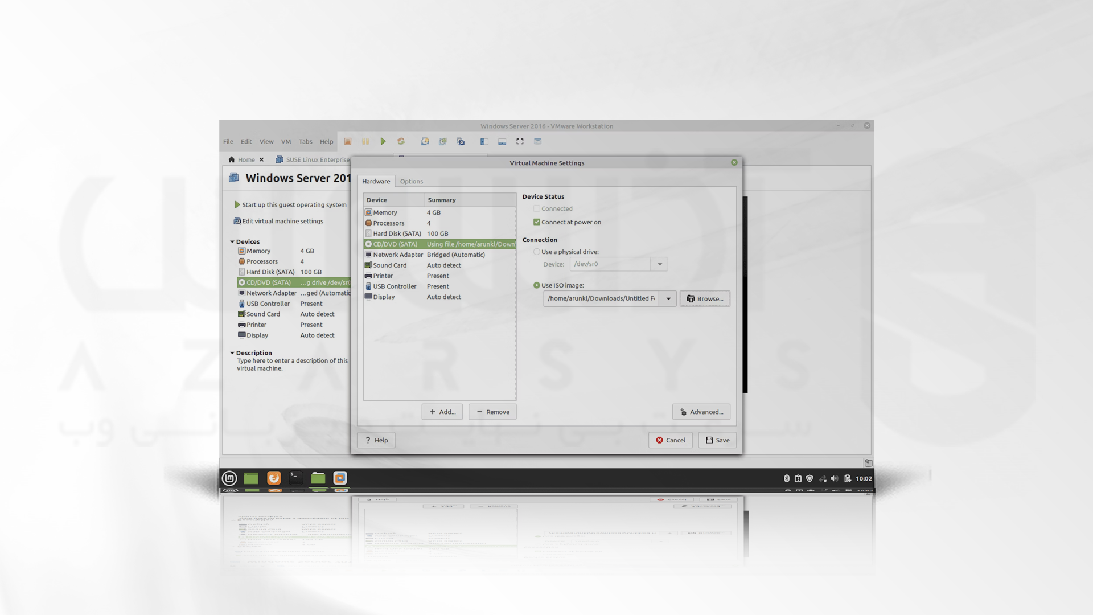Select Display row in settings dialog
Image resolution: width=1093 pixels, height=615 pixels.
439,297
